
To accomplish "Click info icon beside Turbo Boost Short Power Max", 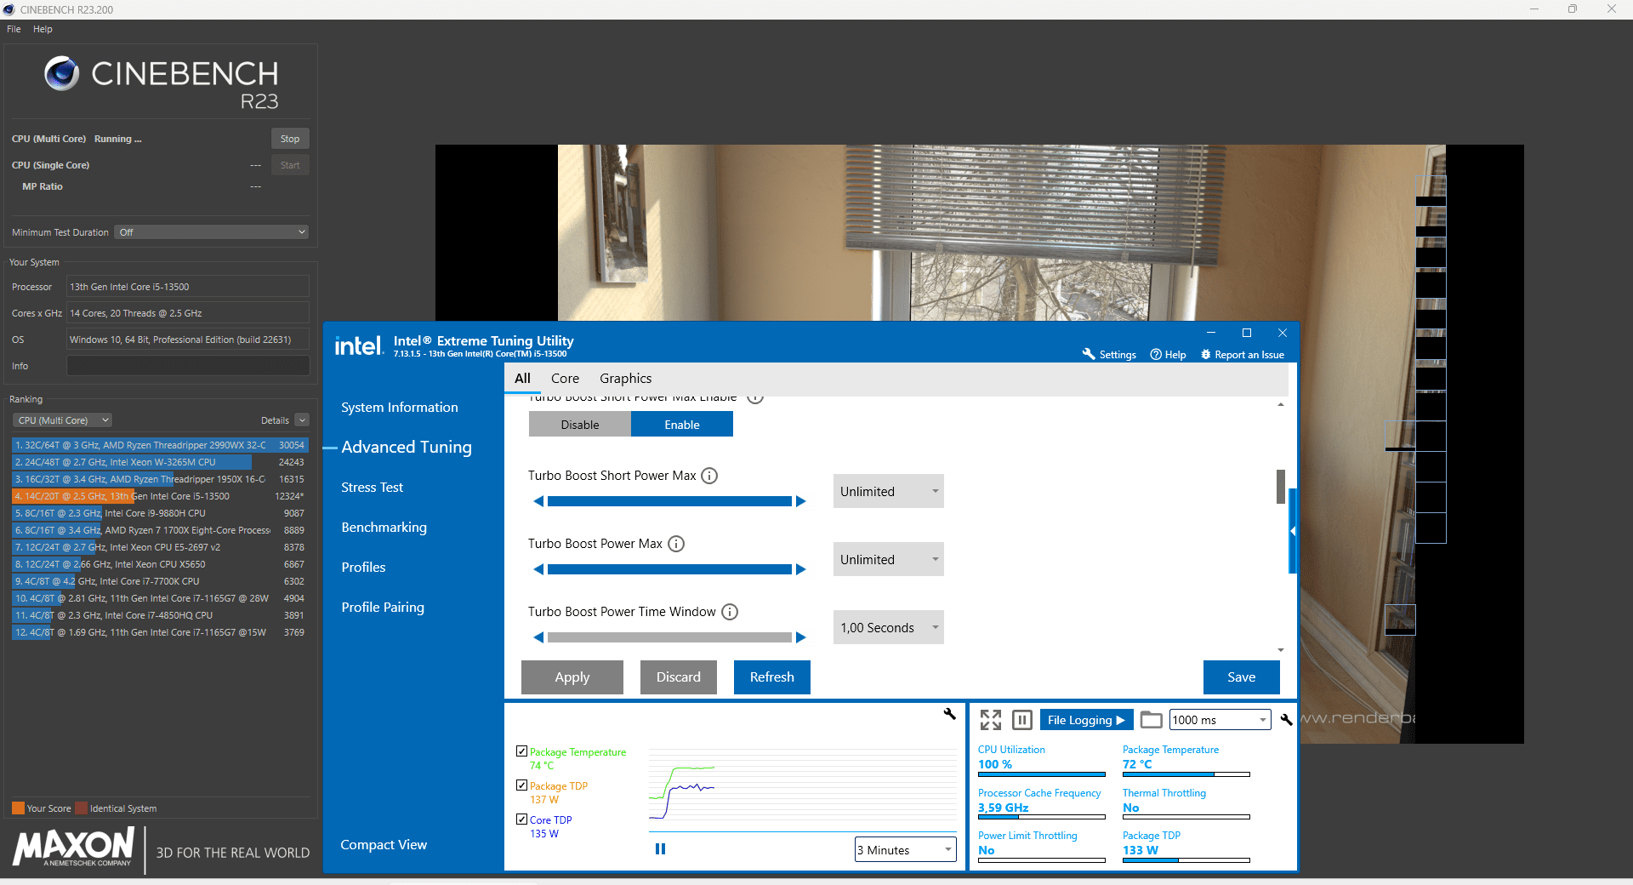I will (709, 476).
